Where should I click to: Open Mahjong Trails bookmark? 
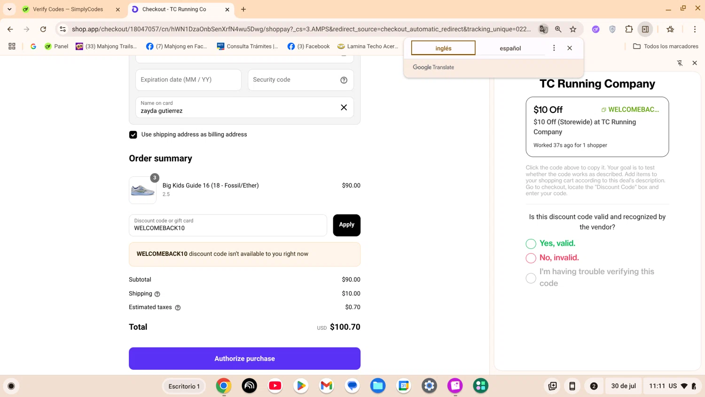click(106, 46)
